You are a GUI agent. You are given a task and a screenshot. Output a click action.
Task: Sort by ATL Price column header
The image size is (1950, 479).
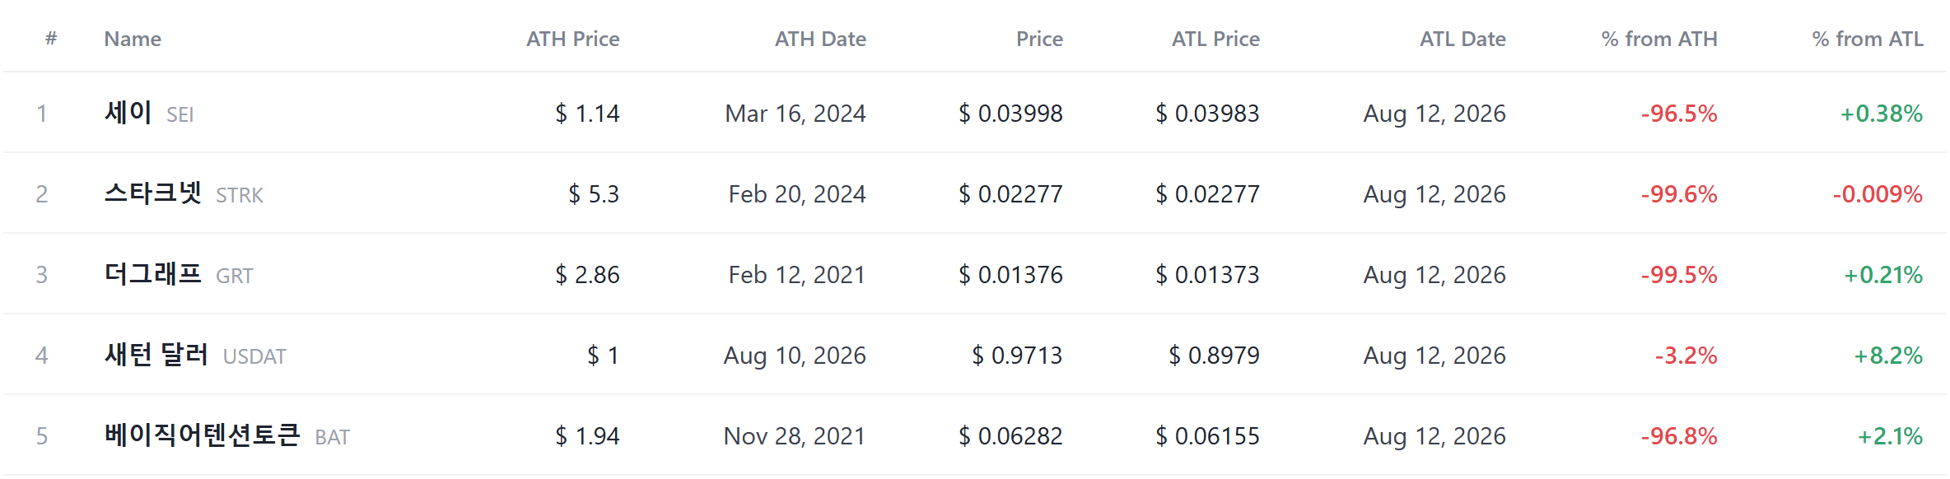coord(1215,39)
